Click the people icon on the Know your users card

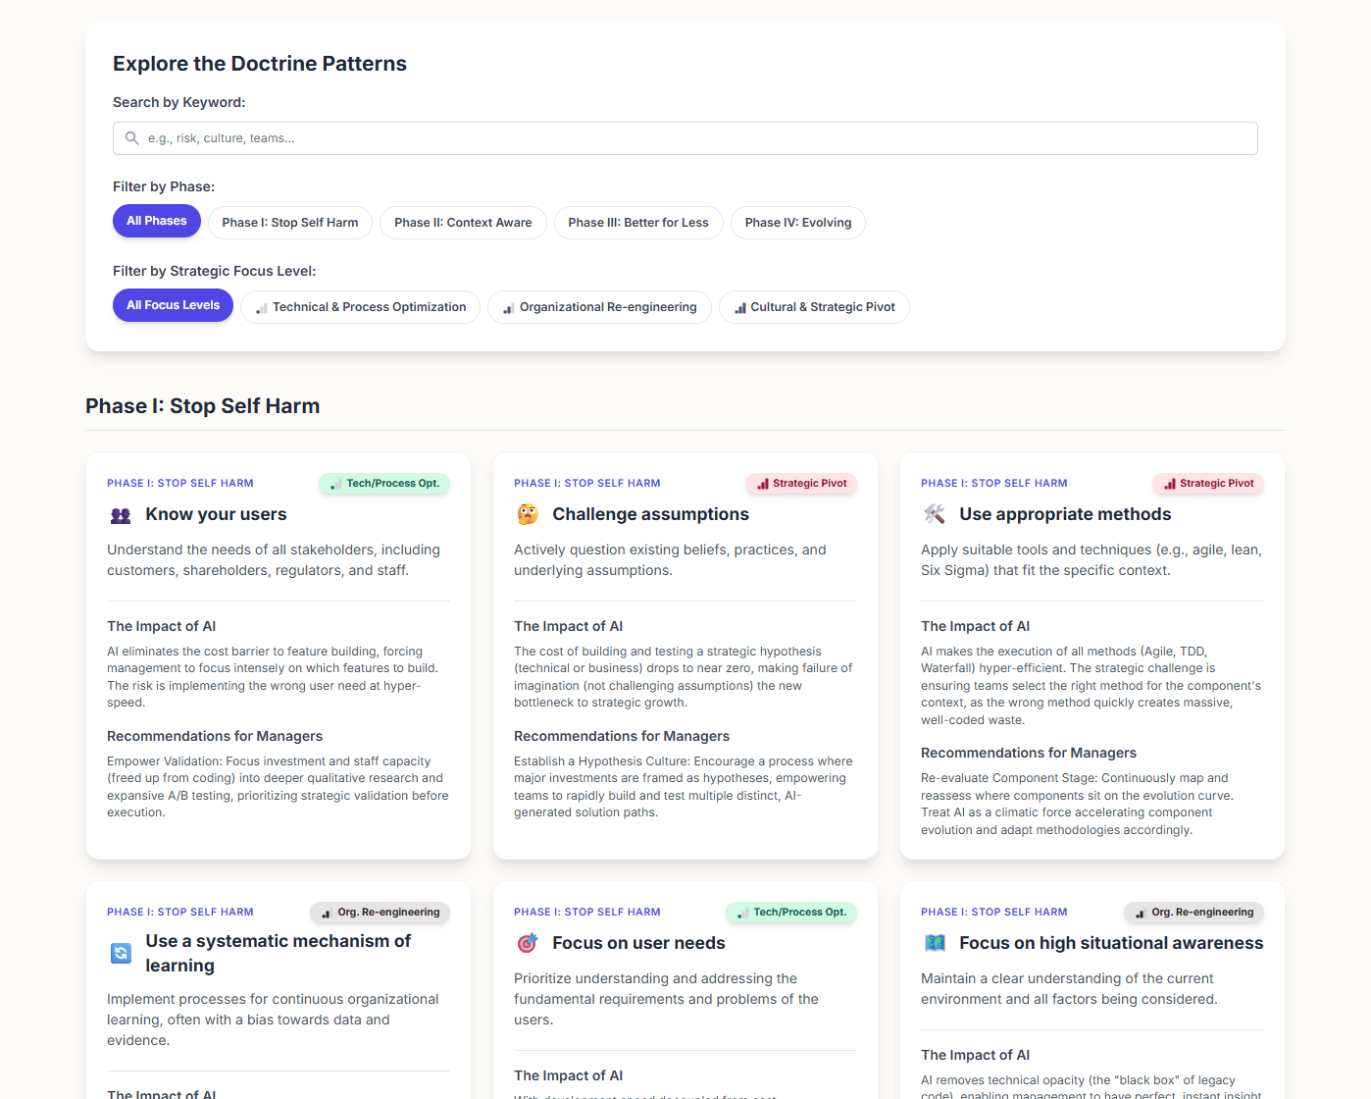coord(120,515)
